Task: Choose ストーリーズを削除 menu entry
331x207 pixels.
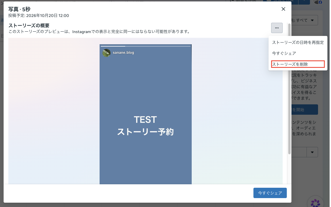Action: [x=298, y=64]
